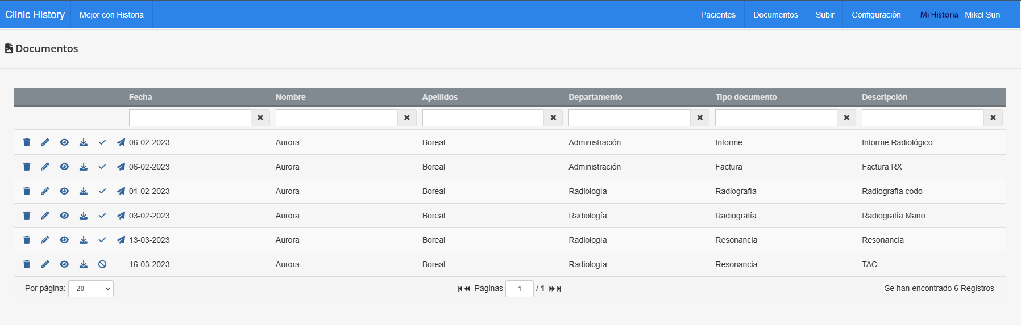Clear the Fecha filter field
This screenshot has height=325, width=1021.
260,117
